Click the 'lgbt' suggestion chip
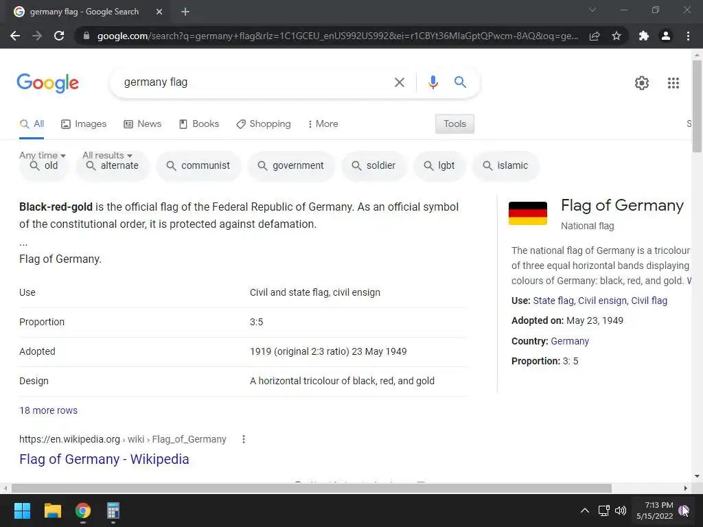The image size is (703, 527). pyautogui.click(x=440, y=166)
